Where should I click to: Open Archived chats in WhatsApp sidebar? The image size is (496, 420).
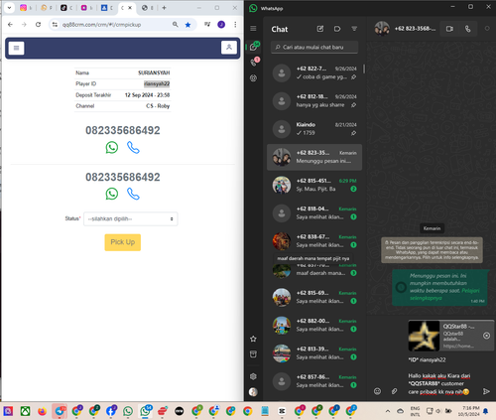[x=253, y=354]
